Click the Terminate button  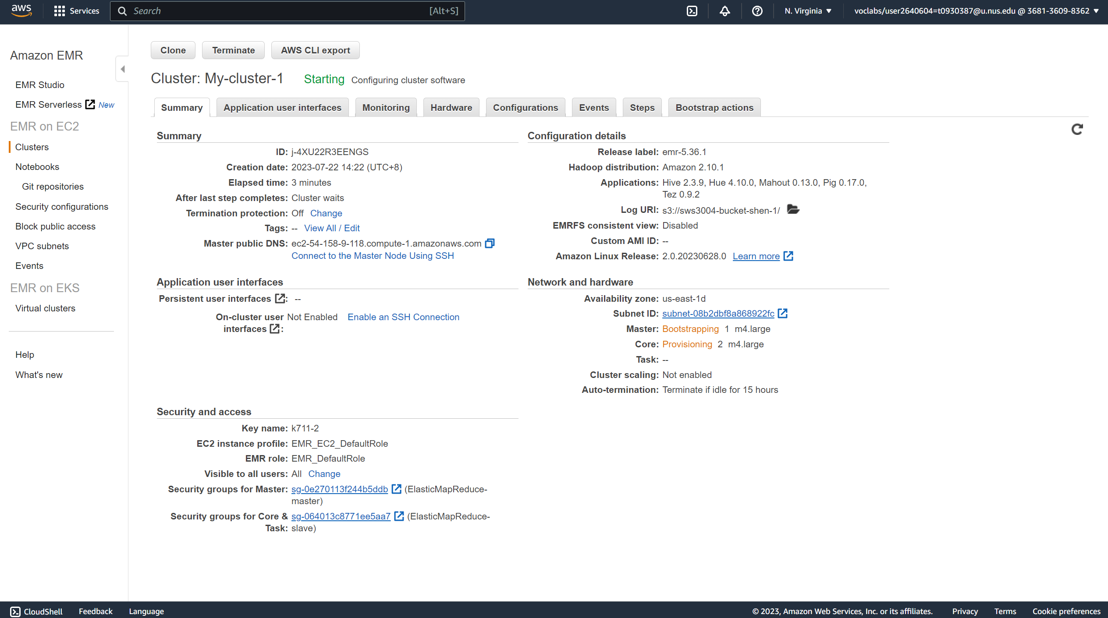point(234,50)
